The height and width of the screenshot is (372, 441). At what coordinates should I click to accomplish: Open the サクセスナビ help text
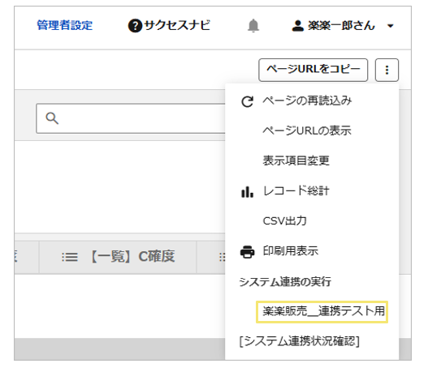click(x=177, y=25)
